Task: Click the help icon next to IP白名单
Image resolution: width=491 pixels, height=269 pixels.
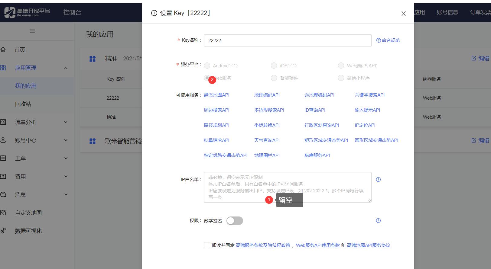Action: [378, 180]
